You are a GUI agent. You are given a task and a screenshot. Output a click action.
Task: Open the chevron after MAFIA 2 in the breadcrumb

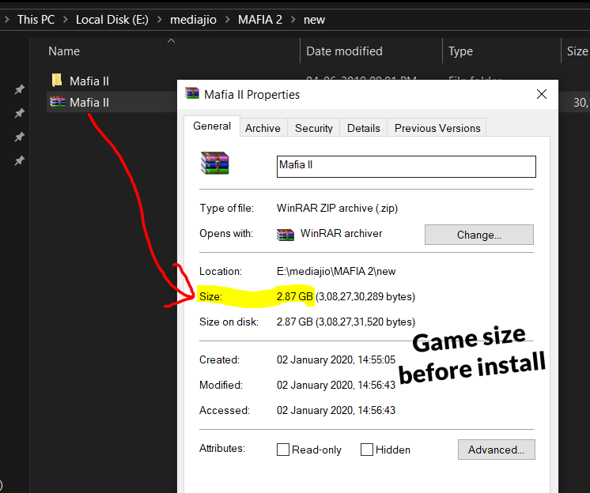pyautogui.click(x=293, y=20)
